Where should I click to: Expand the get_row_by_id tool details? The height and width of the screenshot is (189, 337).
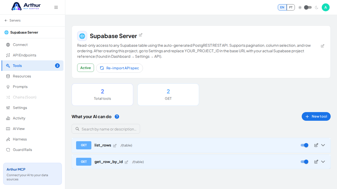click(323, 162)
